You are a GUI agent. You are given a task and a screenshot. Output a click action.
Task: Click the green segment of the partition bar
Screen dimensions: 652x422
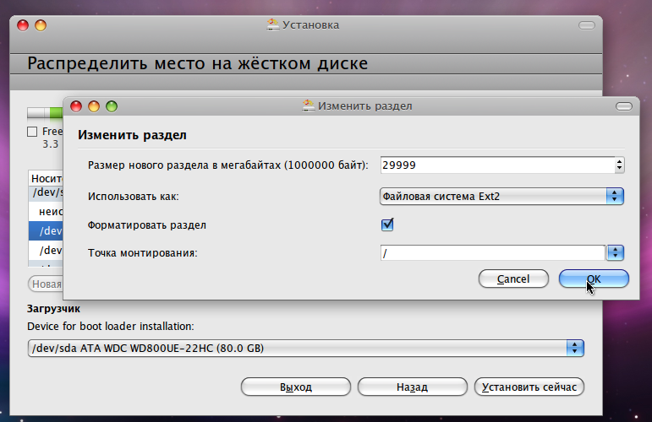(56, 112)
